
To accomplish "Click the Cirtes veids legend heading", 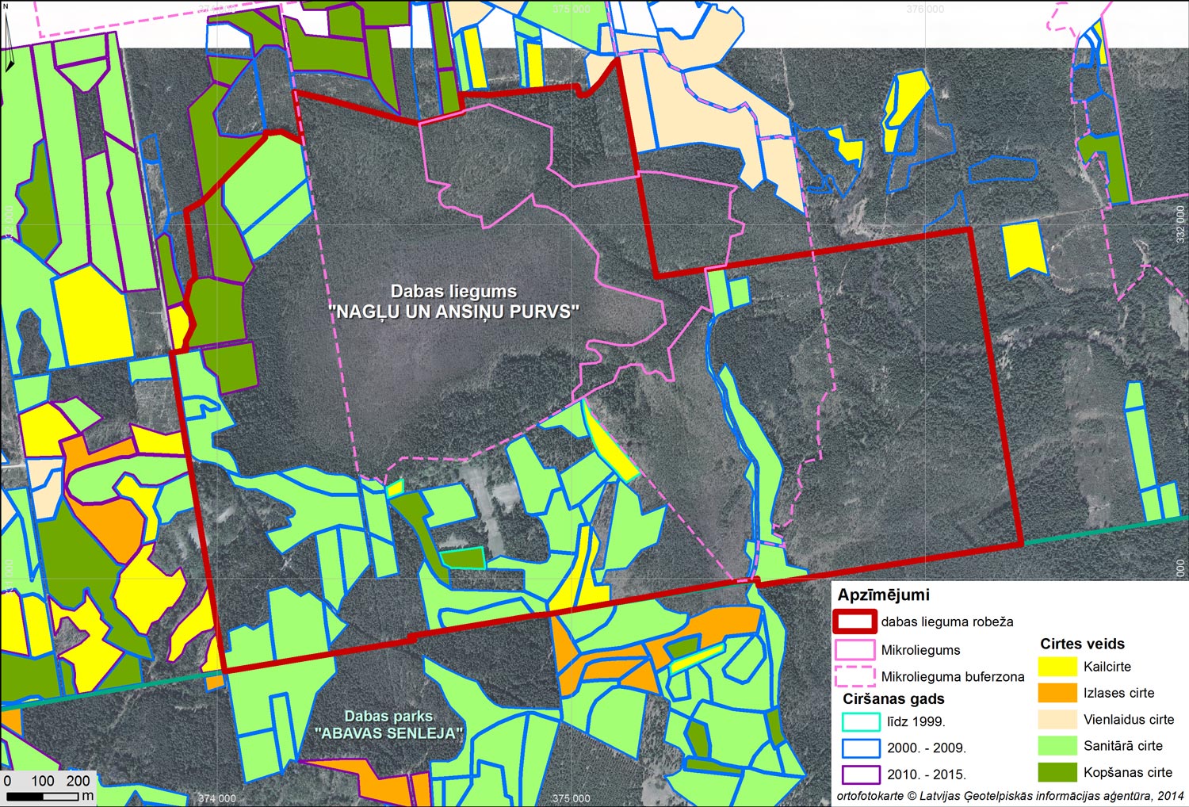I will pyautogui.click(x=1082, y=644).
